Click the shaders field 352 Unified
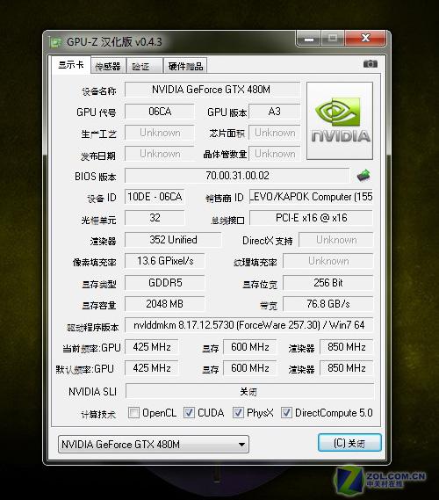This screenshot has height=500, width=439. click(x=173, y=240)
